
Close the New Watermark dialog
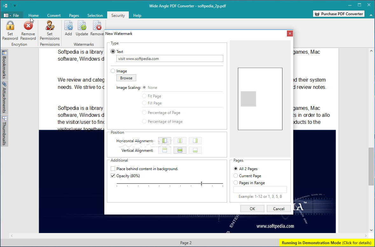click(290, 34)
